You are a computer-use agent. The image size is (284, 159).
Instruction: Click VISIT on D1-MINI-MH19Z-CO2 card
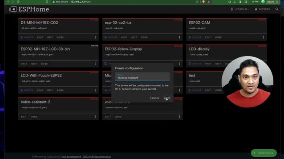pyautogui.click(x=40, y=37)
